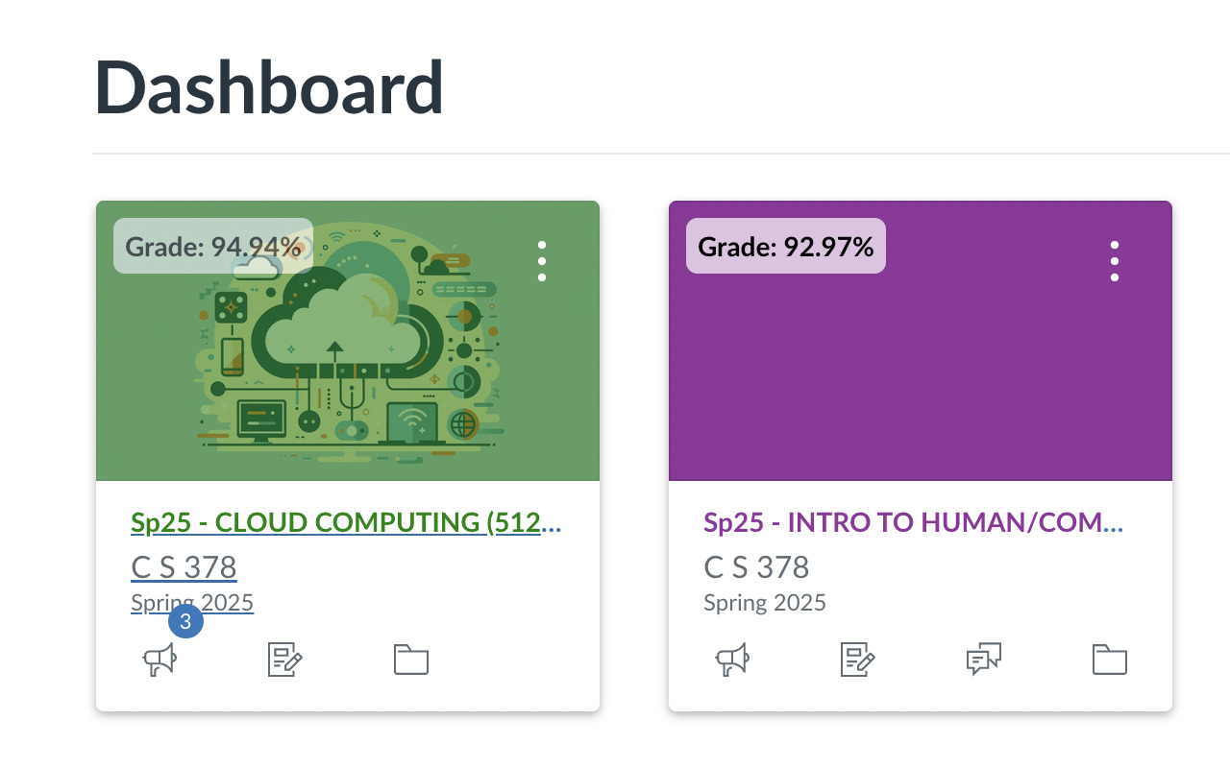
Task: Open Assignments for the Human/Computer Interaction course
Action: (x=858, y=660)
